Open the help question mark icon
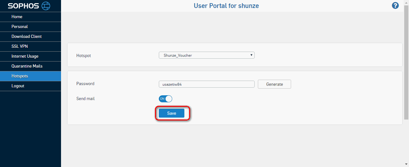409x167 pixels. [395, 5]
